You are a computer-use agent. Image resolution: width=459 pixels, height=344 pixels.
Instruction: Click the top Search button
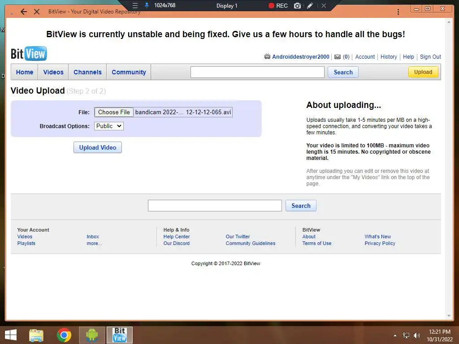click(343, 72)
